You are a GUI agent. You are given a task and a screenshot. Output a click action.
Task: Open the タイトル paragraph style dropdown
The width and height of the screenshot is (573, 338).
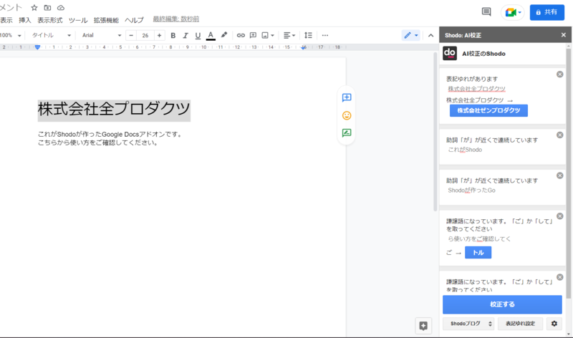tap(51, 35)
